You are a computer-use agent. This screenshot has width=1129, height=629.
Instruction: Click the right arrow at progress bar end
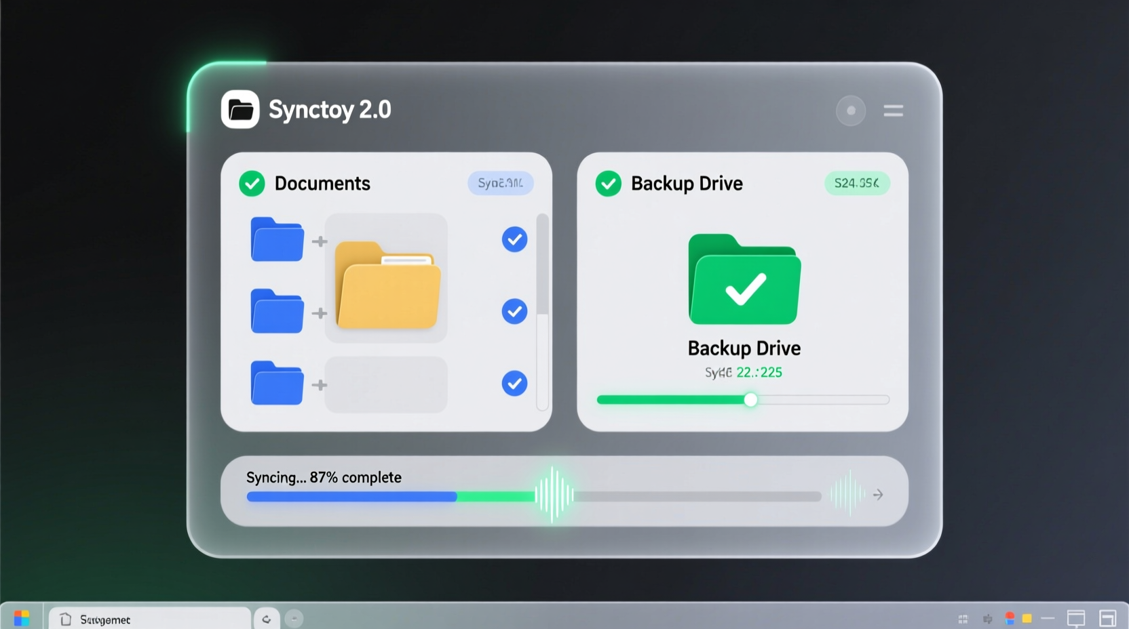point(878,495)
